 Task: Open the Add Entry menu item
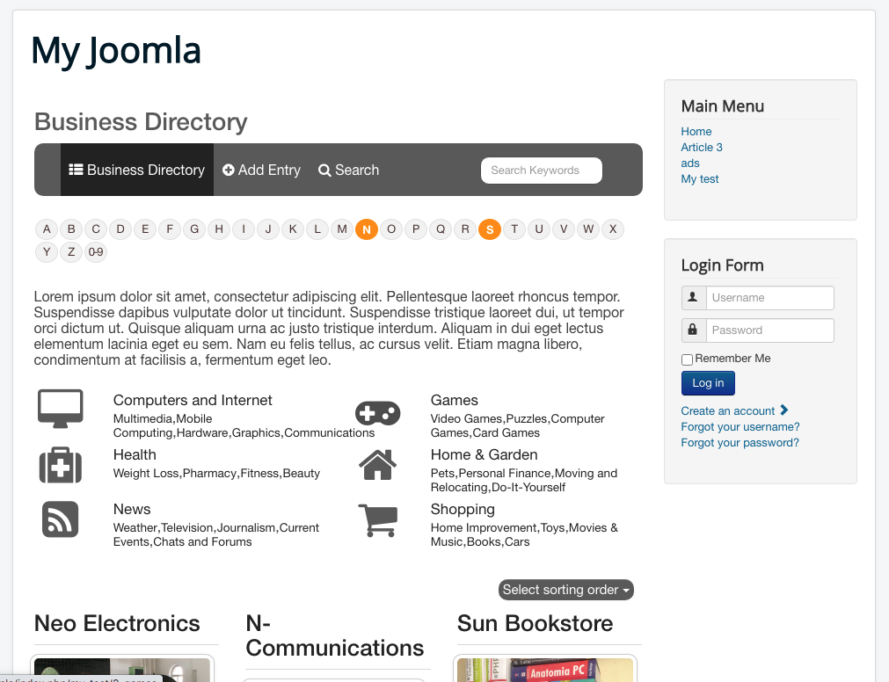261,170
